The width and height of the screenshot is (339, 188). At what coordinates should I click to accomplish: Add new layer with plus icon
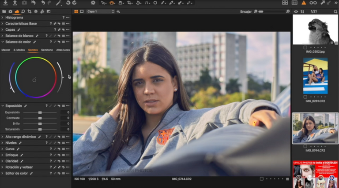(118, 11)
